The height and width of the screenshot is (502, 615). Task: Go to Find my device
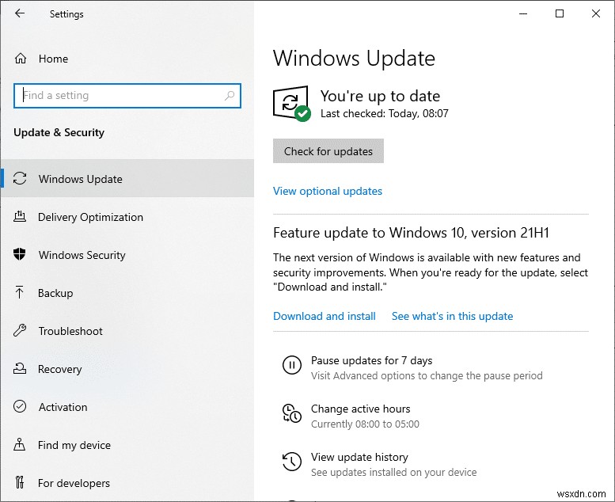(74, 445)
